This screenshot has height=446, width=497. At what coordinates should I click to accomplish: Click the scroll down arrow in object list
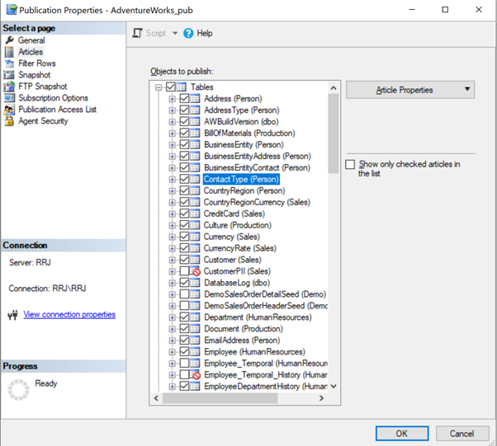[x=334, y=386]
